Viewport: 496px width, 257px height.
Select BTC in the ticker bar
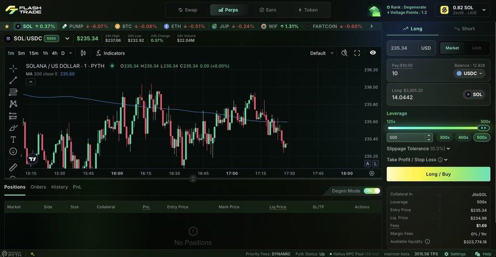pos(136,26)
